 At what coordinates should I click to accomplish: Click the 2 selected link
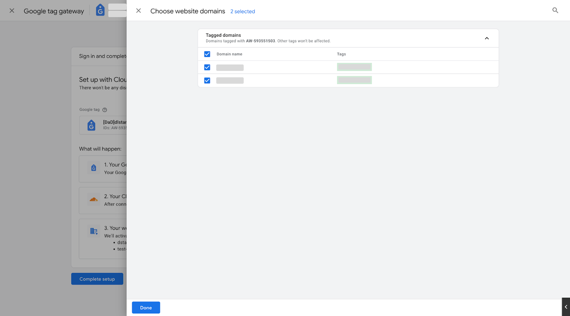[243, 11]
